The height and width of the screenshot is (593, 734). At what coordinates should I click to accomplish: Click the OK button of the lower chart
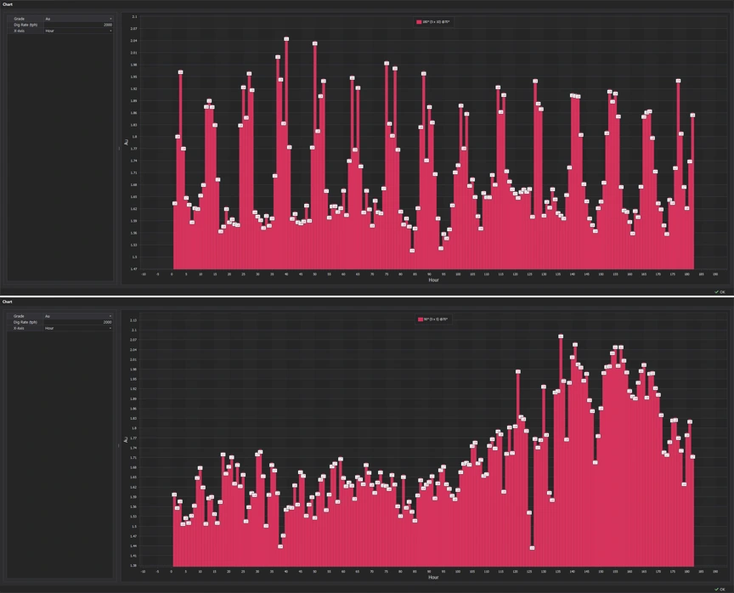[x=720, y=590]
